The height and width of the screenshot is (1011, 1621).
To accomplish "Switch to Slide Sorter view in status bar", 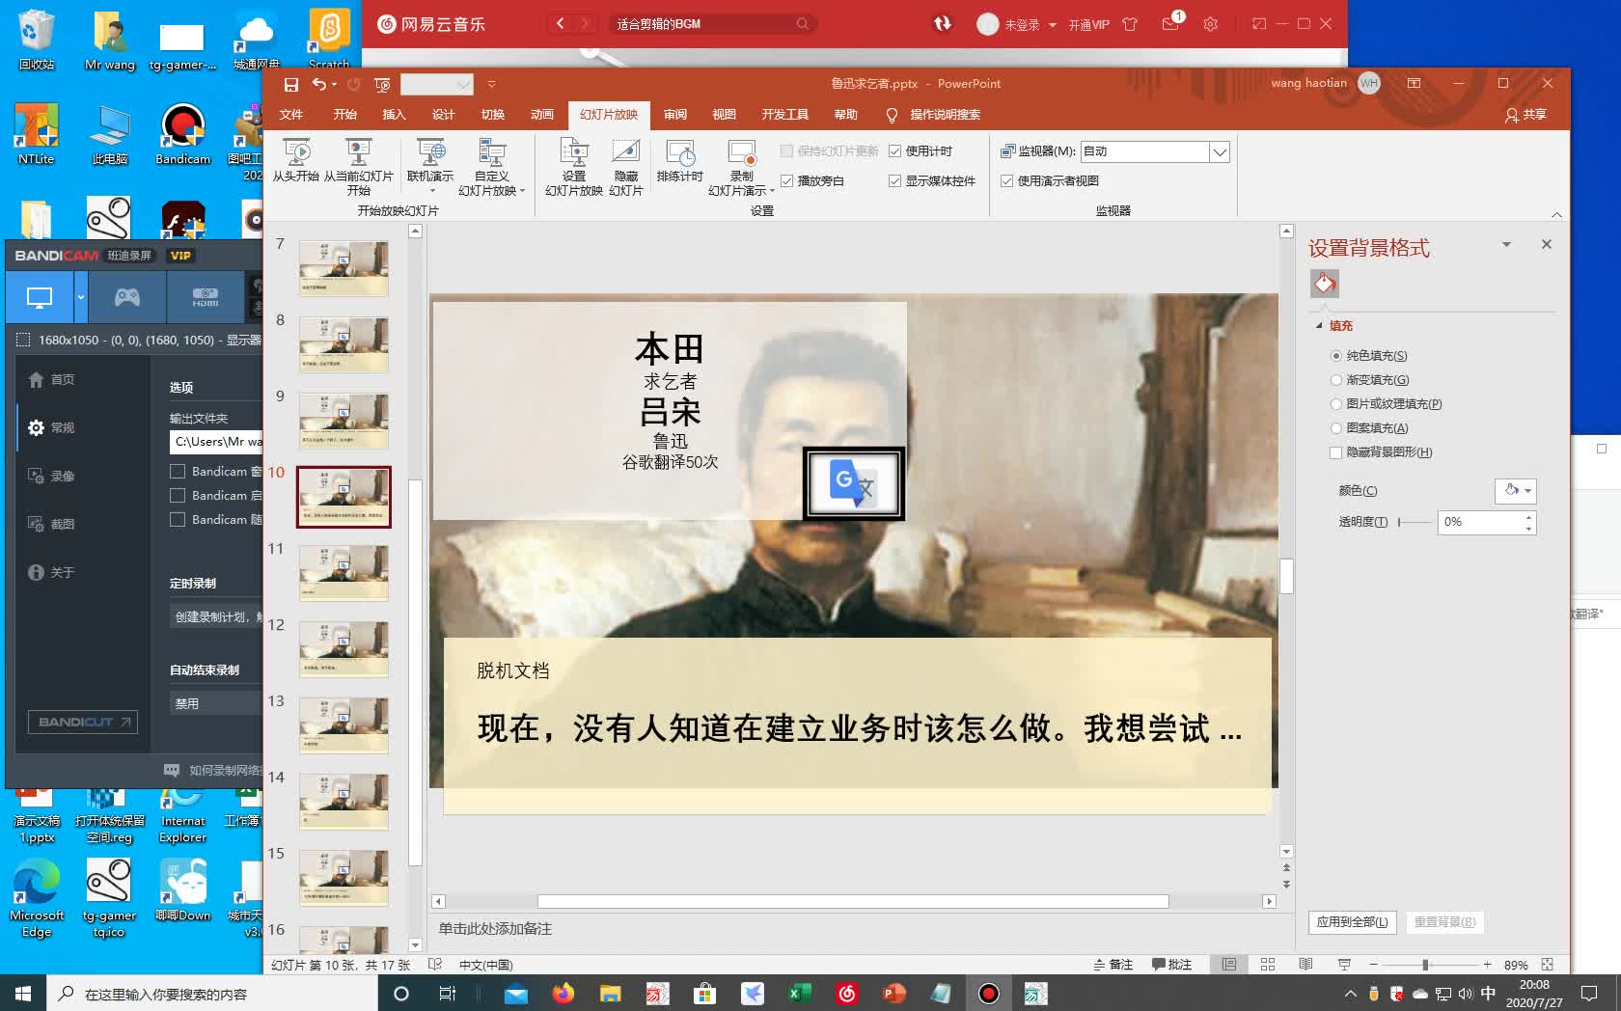I will (x=1268, y=965).
